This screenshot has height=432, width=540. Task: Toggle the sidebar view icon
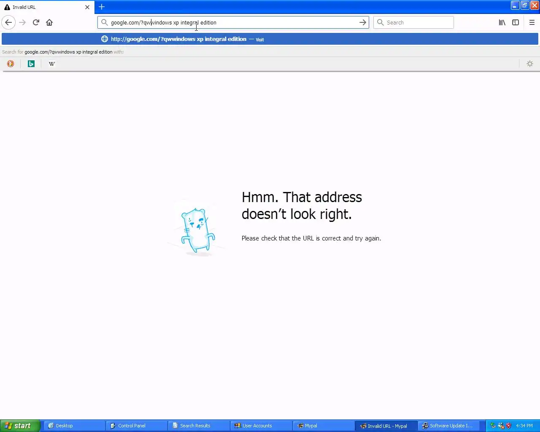[516, 22]
